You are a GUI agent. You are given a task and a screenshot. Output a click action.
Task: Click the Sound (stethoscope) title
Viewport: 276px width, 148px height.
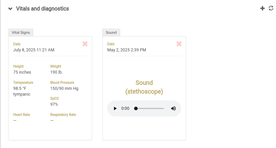[144, 87]
